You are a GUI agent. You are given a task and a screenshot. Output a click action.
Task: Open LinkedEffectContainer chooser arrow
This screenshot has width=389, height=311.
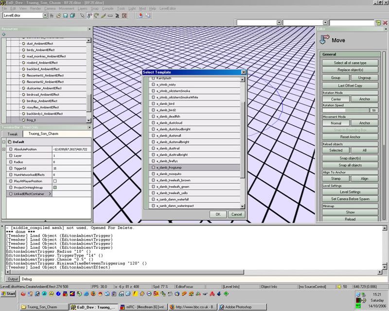[50, 194]
